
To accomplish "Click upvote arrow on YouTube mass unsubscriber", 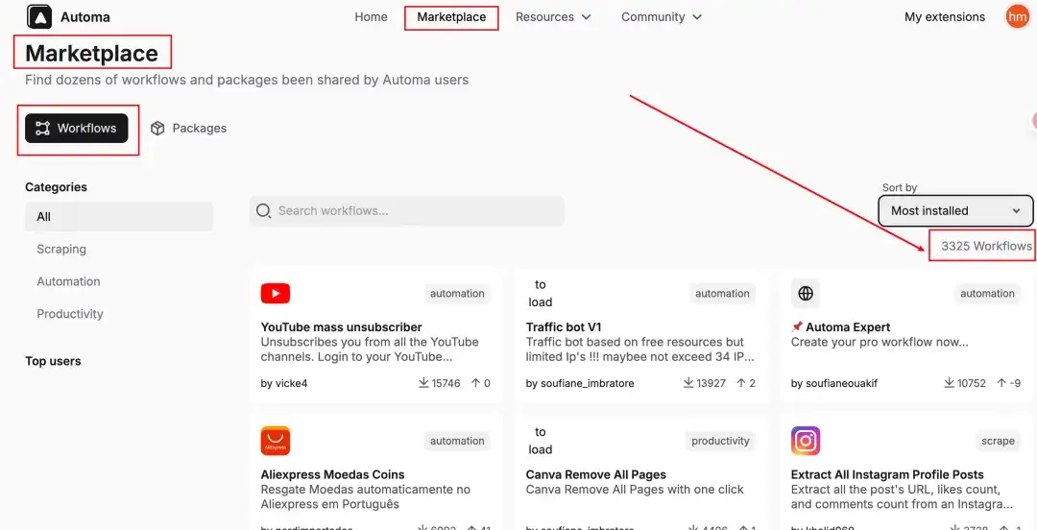I will coord(475,383).
